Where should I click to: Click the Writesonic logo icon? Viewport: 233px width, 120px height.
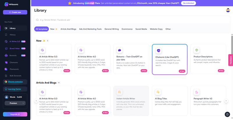pos(6,4)
